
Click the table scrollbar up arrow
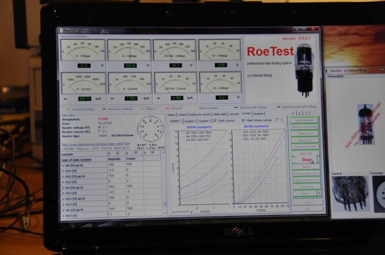point(164,152)
